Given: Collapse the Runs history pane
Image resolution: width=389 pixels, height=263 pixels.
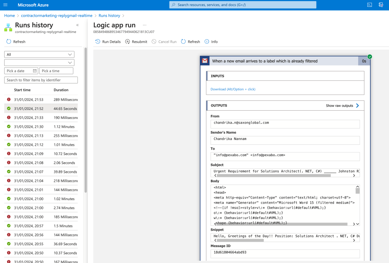Looking at the screenshot, I should pyautogui.click(x=77, y=25).
